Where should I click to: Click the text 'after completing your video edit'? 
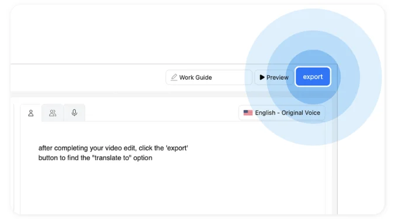(x=88, y=148)
